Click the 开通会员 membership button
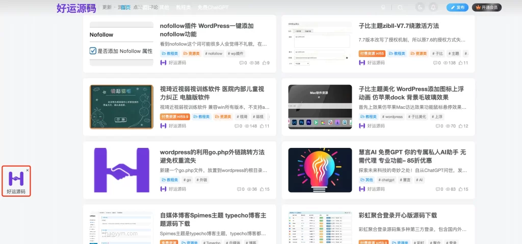522x244 pixels. click(486, 8)
